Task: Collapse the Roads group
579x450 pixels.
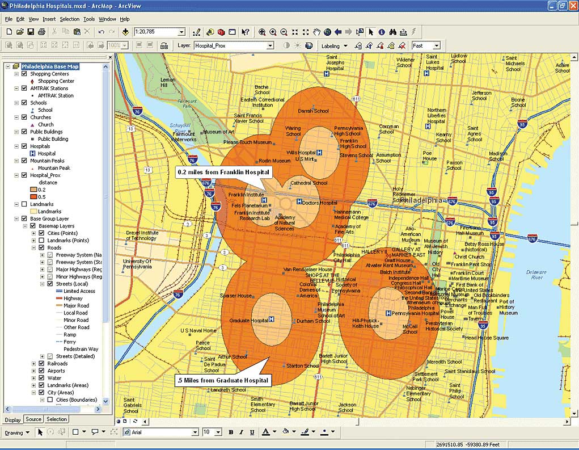Action: tap(33, 248)
